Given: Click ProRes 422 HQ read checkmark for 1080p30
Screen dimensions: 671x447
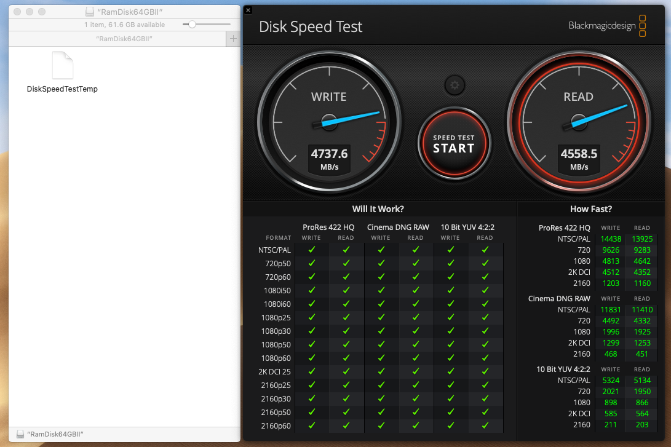Looking at the screenshot, I should [x=346, y=331].
